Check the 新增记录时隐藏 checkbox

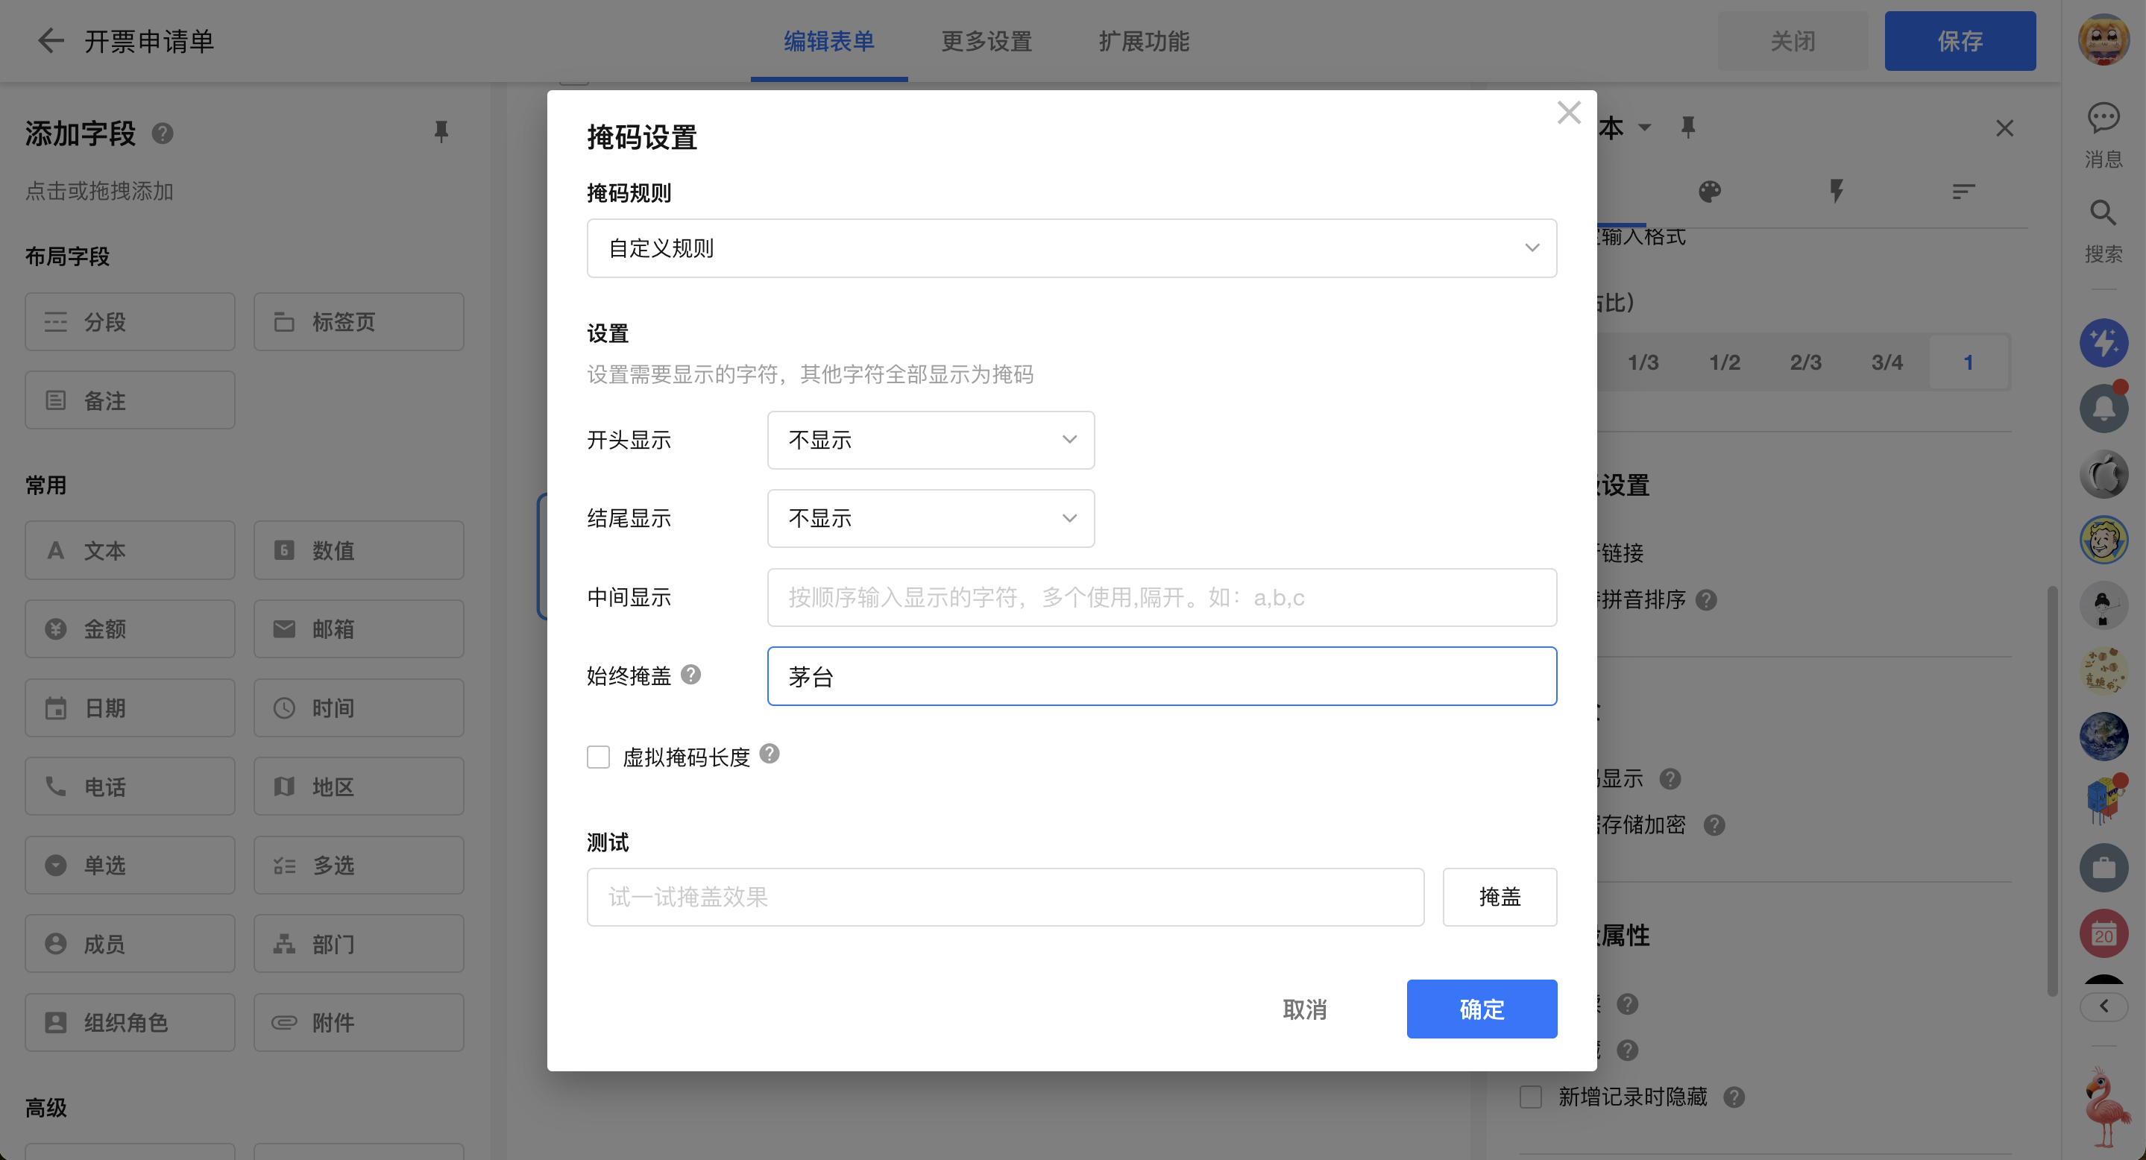tap(1530, 1097)
